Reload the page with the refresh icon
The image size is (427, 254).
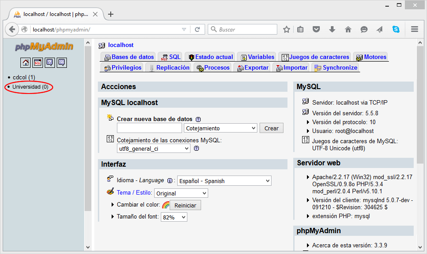[x=198, y=29]
